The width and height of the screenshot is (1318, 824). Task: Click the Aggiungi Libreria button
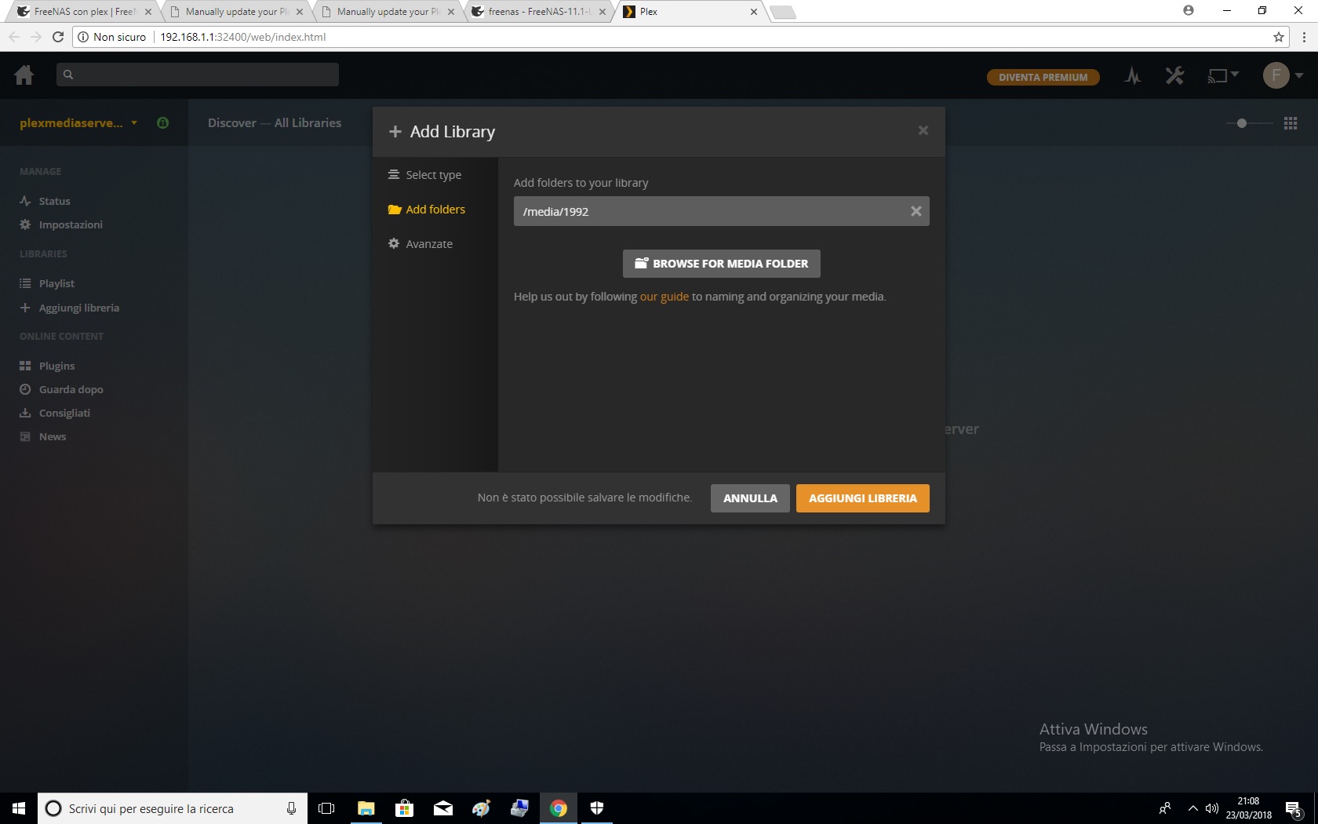[863, 498]
